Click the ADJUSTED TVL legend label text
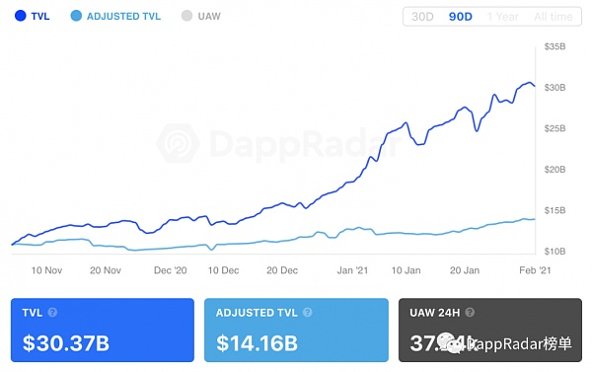 pos(123,16)
